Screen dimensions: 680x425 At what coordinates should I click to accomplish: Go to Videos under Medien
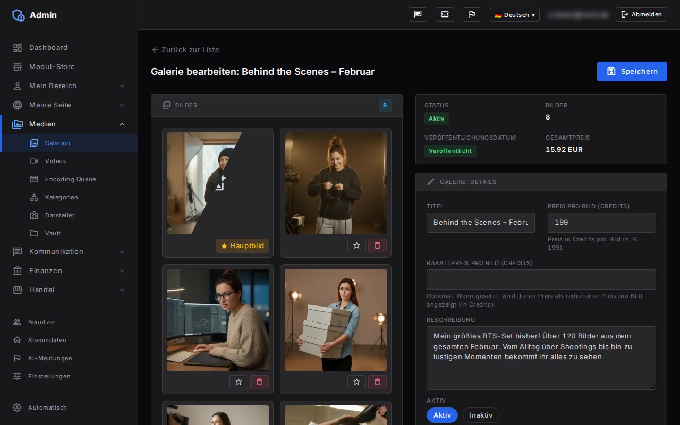tap(69, 161)
